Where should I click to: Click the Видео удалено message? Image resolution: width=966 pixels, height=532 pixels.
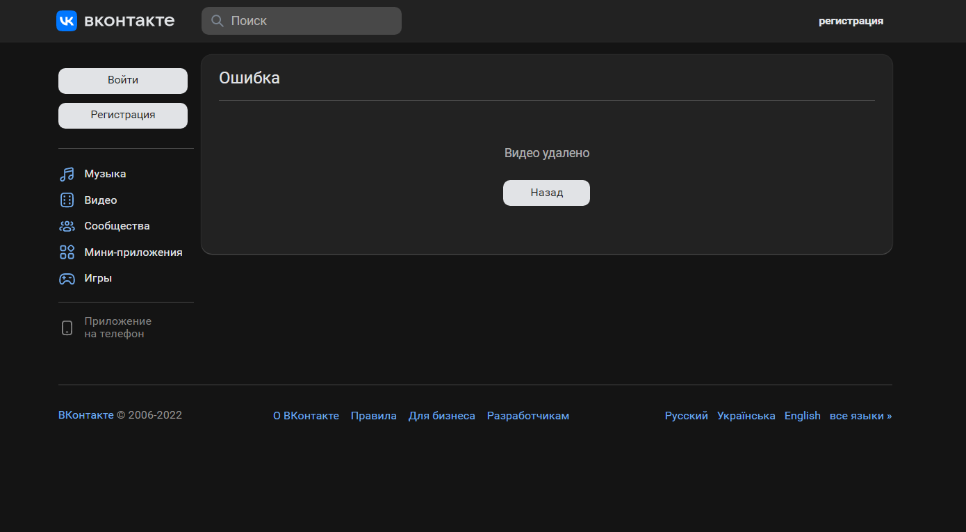click(547, 153)
